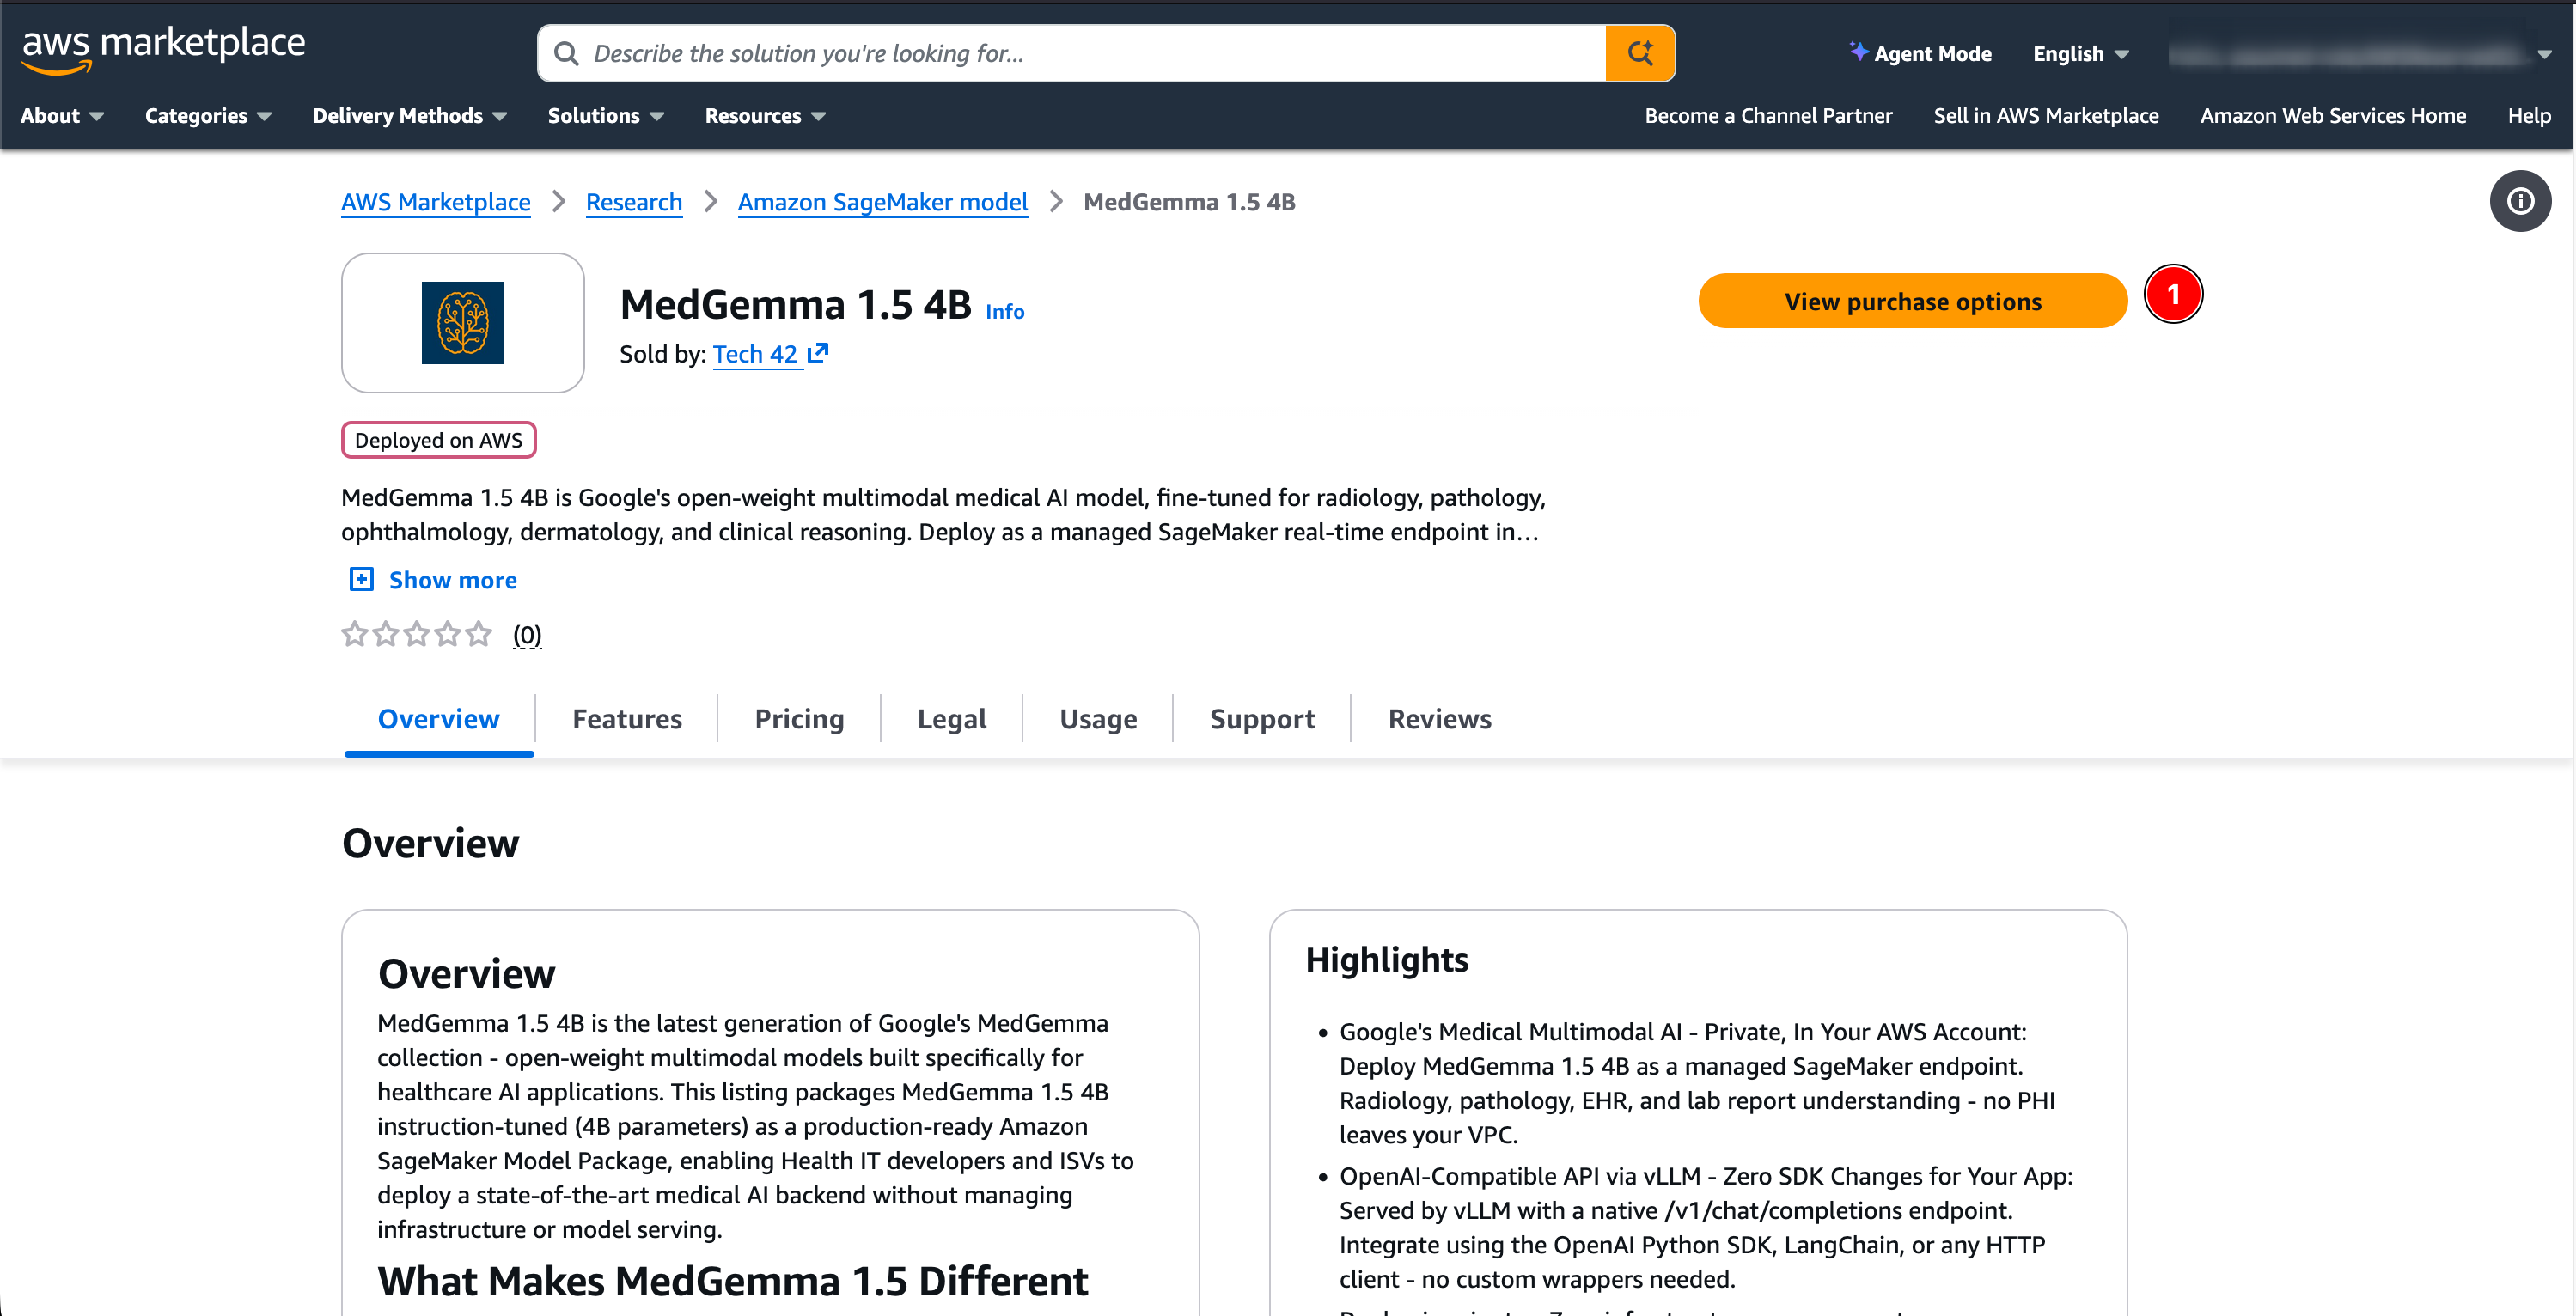
Task: Switch to the Reviews tab
Action: tap(1440, 719)
